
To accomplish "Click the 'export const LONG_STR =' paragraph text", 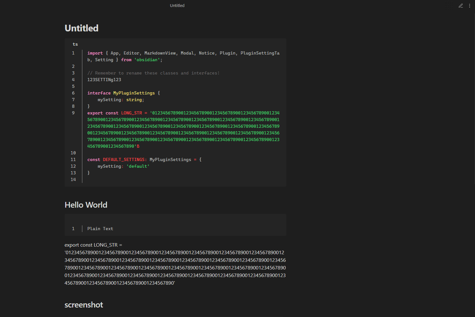I will click(93, 245).
